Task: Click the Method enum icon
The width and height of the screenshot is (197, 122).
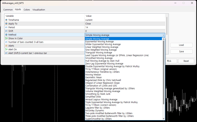Action: coord(6,35)
